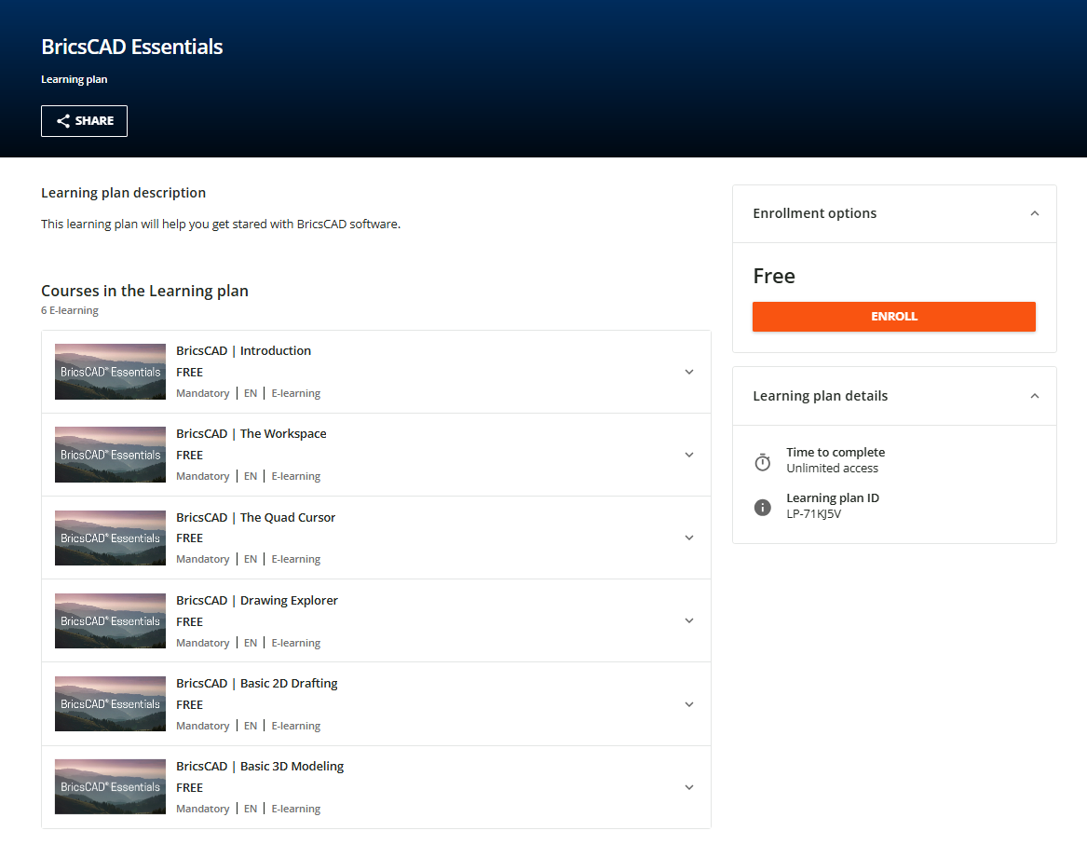Open the BricsCAD | Basic 2D Drafting title
This screenshot has width=1087, height=858.
click(257, 684)
